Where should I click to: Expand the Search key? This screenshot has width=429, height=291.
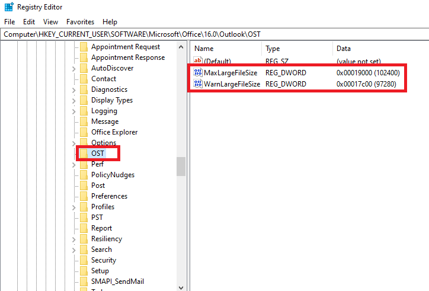coord(74,250)
